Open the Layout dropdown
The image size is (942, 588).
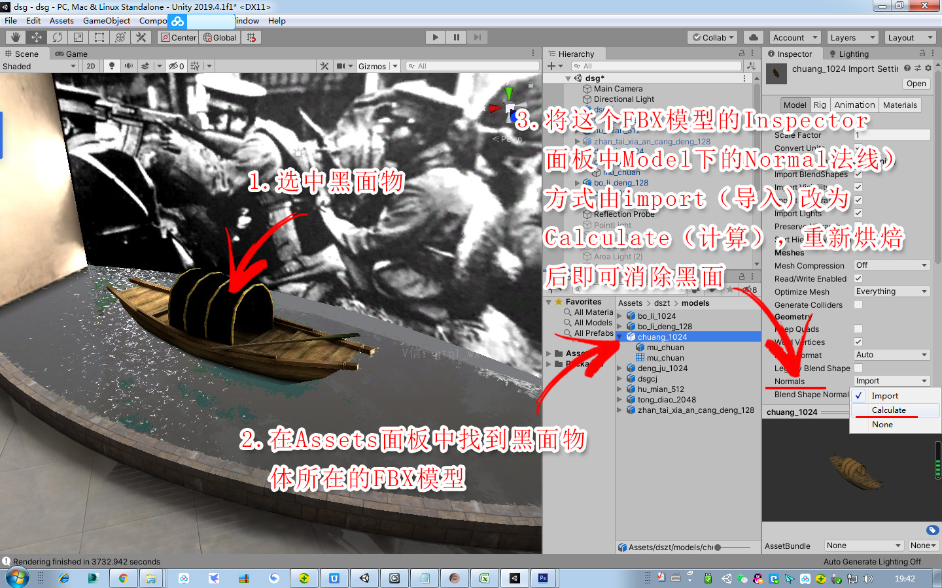pyautogui.click(x=910, y=37)
